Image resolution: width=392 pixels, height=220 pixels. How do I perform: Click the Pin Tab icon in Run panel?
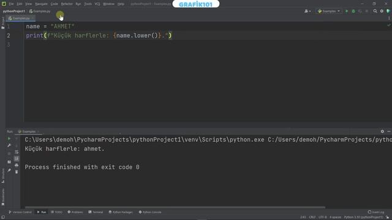pyautogui.click(x=9, y=170)
